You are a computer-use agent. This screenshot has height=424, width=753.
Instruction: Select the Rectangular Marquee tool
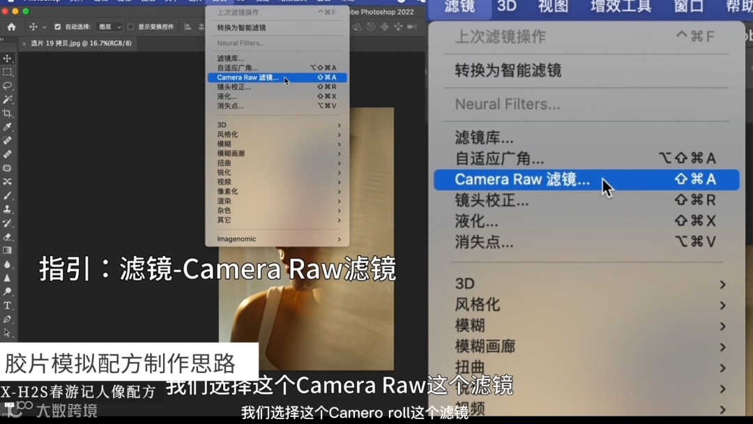7,72
